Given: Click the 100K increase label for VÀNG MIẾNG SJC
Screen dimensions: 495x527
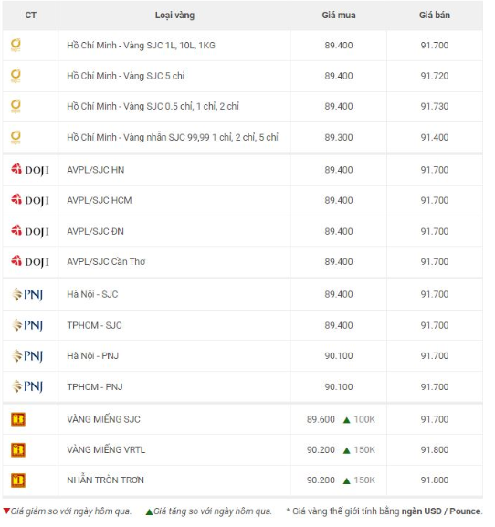Looking at the screenshot, I should 364,419.
